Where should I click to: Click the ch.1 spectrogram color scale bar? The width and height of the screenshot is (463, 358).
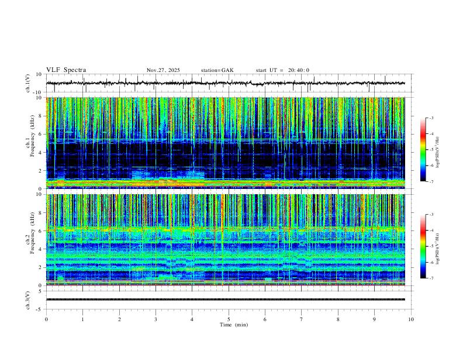[x=423, y=150]
